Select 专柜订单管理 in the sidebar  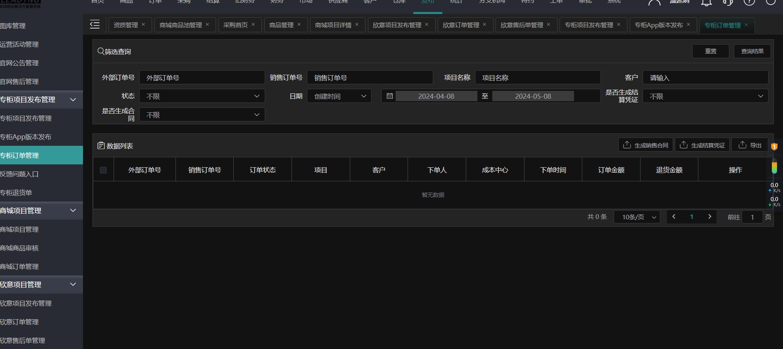pyautogui.click(x=41, y=155)
